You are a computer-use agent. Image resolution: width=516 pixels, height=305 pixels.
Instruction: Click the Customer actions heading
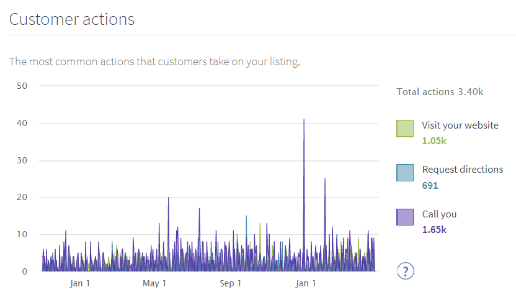72,19
